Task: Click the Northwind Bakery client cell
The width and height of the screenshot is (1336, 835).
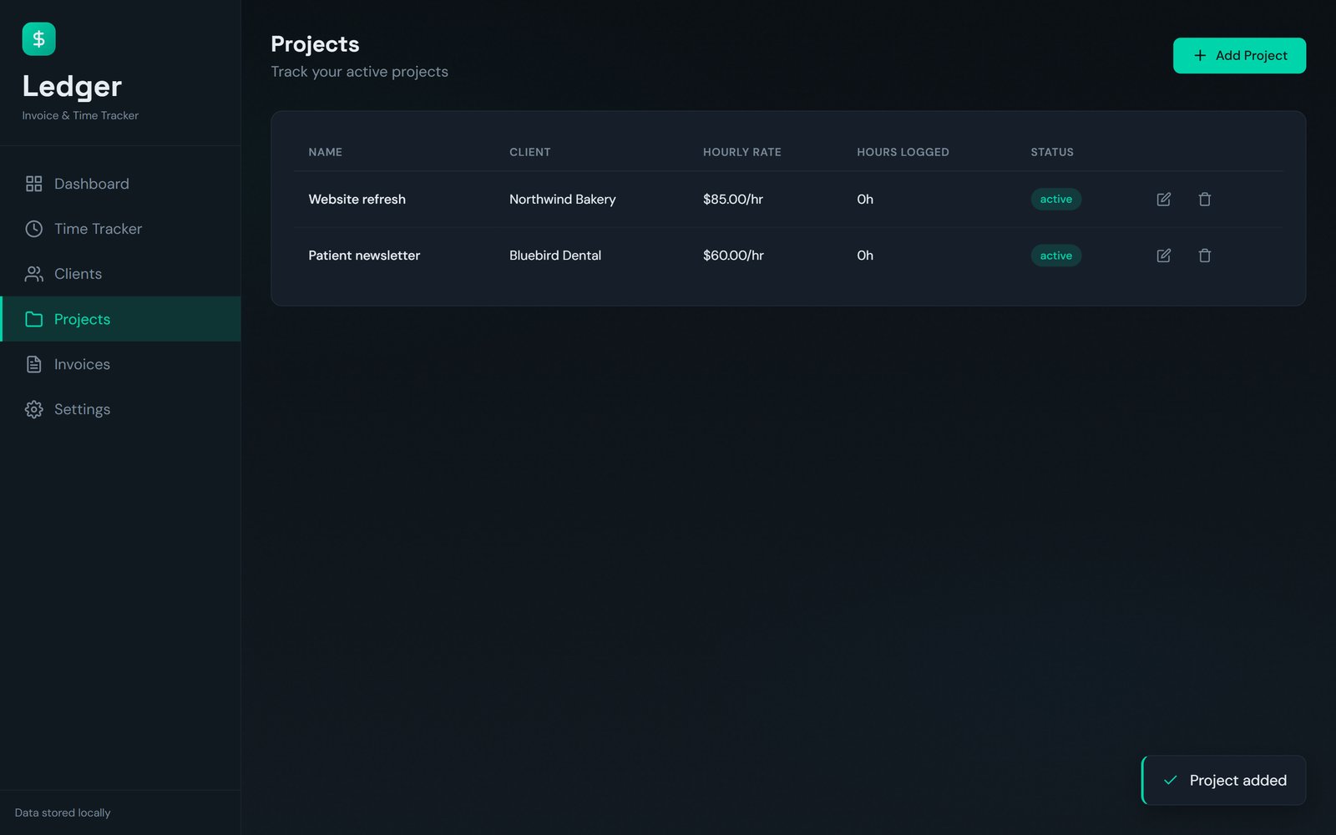Action: pyautogui.click(x=562, y=199)
